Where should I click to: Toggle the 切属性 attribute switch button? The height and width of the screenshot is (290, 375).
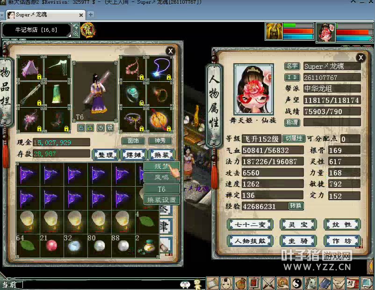(x=294, y=139)
